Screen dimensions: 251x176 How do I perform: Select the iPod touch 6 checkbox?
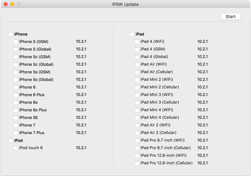tap(16, 148)
